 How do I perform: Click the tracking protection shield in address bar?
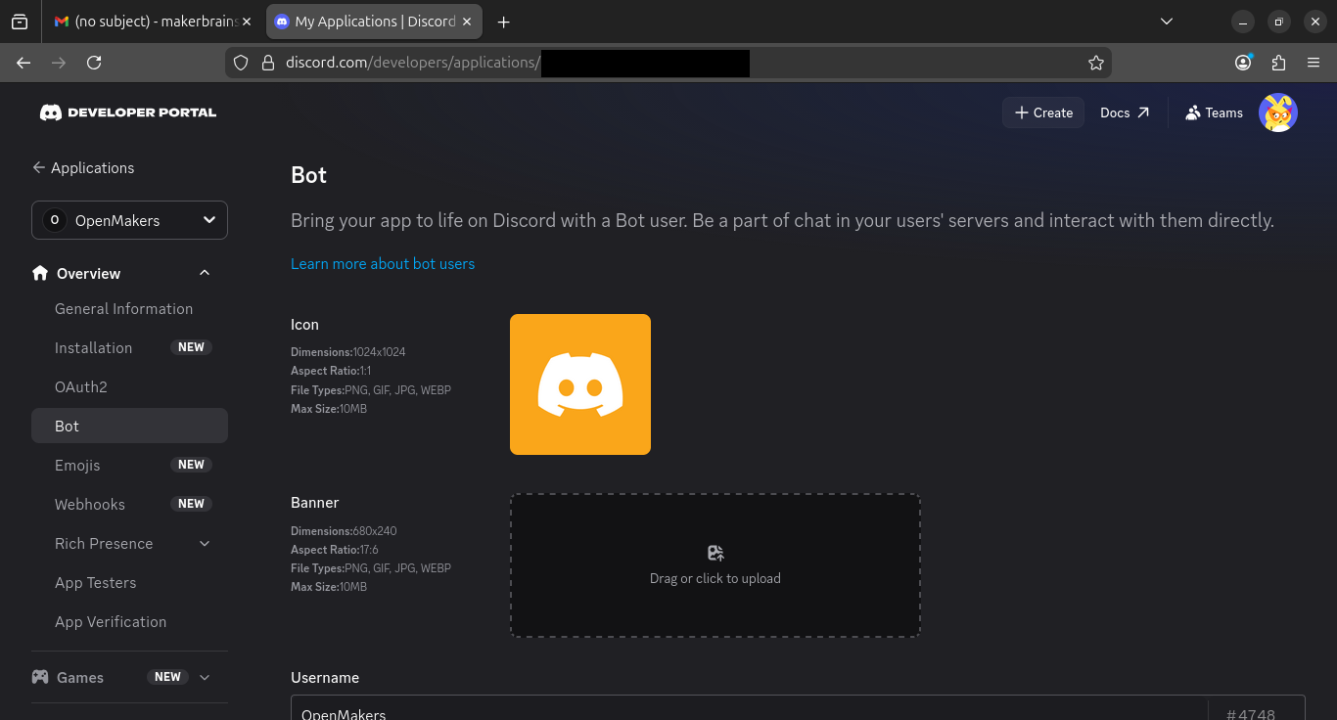[x=240, y=62]
